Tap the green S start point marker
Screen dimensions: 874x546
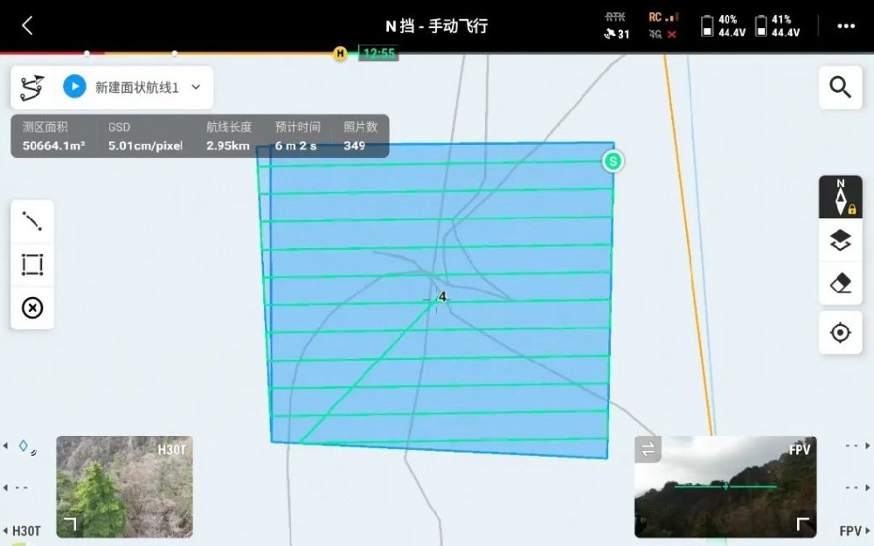614,161
